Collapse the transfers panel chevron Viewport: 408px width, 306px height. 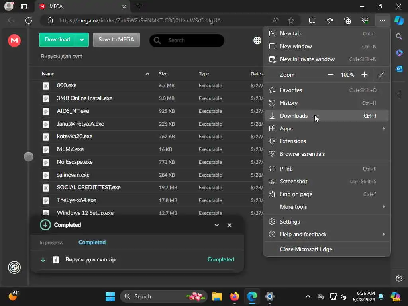click(216, 225)
